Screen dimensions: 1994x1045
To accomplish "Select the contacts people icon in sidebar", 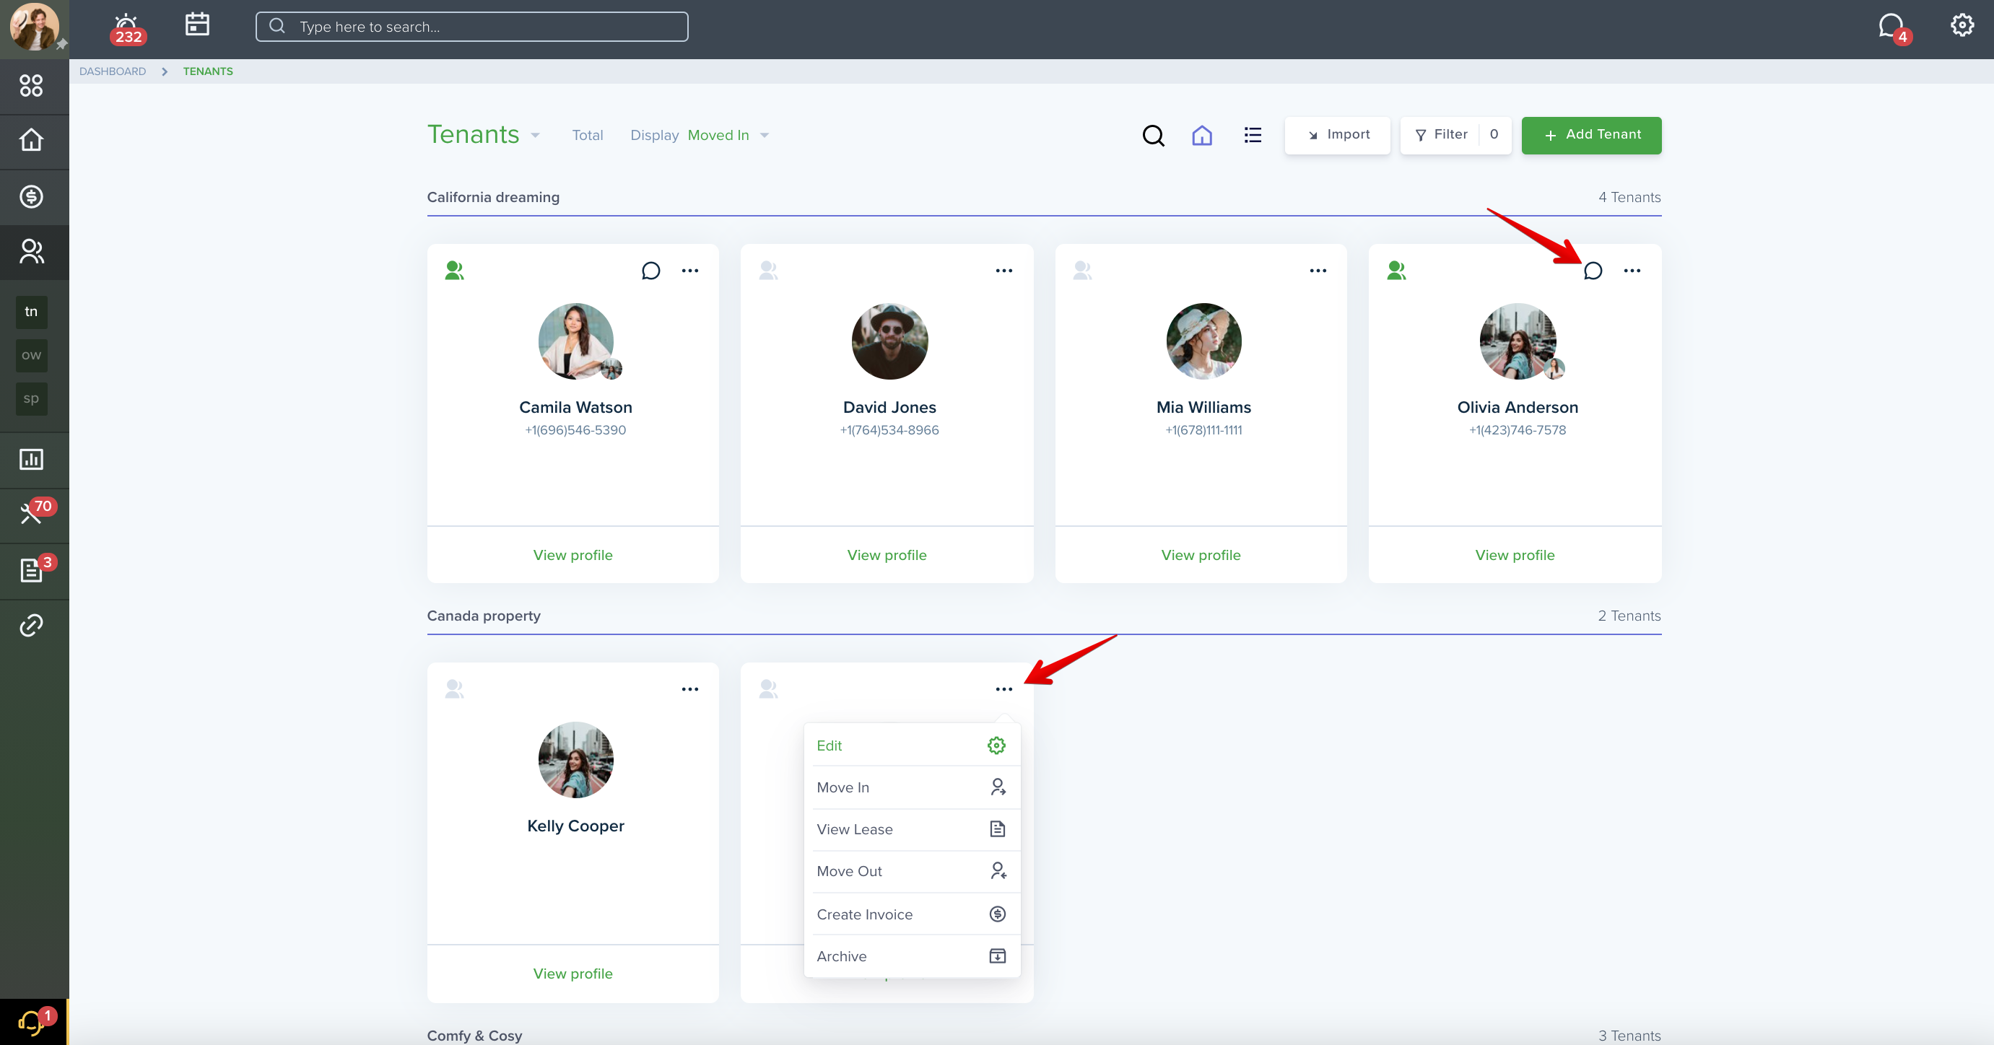I will (31, 252).
